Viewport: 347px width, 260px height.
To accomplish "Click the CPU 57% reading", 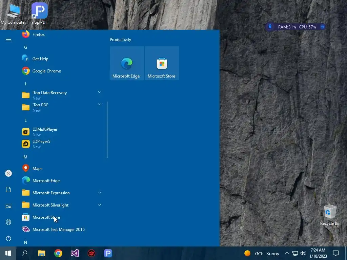I will click(308, 27).
